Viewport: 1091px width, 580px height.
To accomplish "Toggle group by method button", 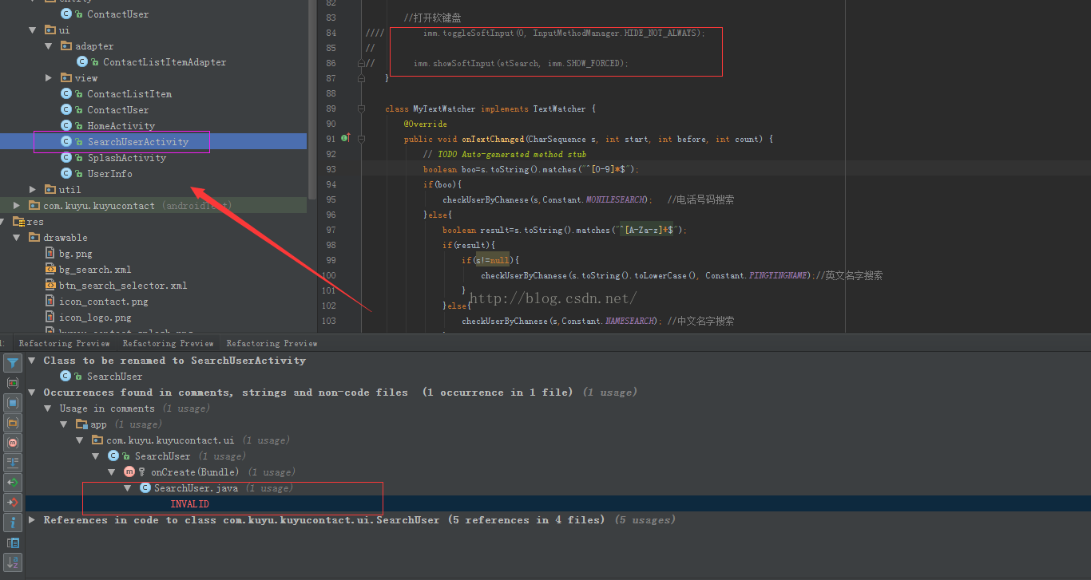I will click(13, 443).
